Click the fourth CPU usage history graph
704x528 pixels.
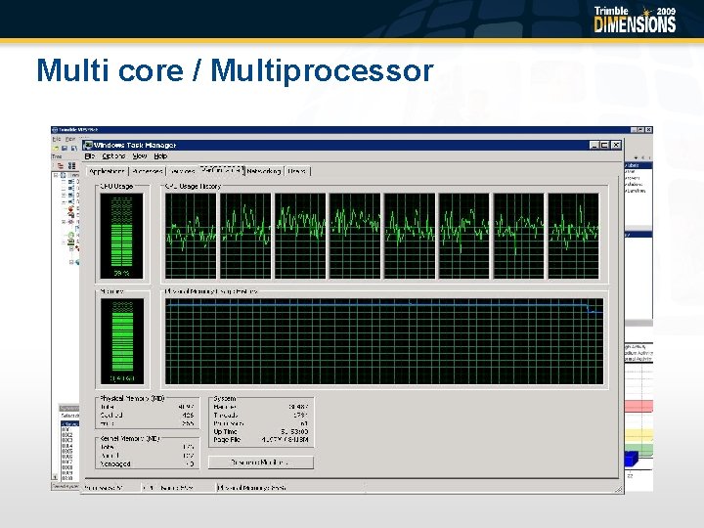[355, 237]
